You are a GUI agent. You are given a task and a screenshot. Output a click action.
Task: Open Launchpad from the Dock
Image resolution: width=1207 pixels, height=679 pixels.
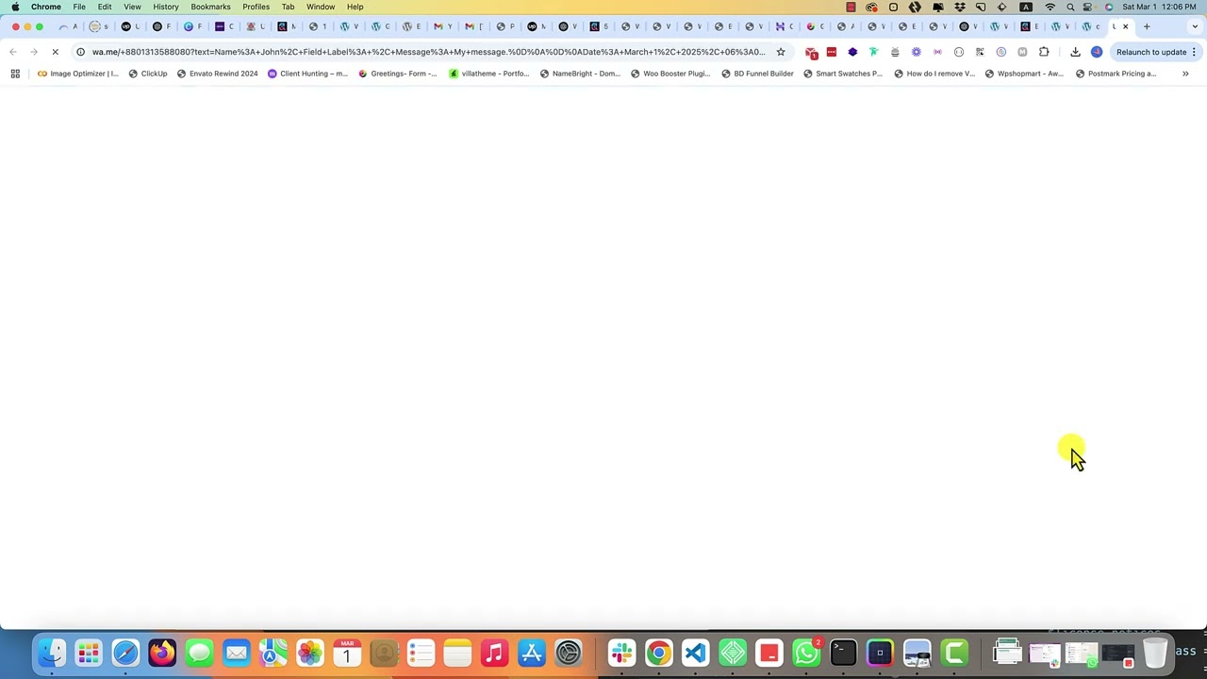(89, 653)
